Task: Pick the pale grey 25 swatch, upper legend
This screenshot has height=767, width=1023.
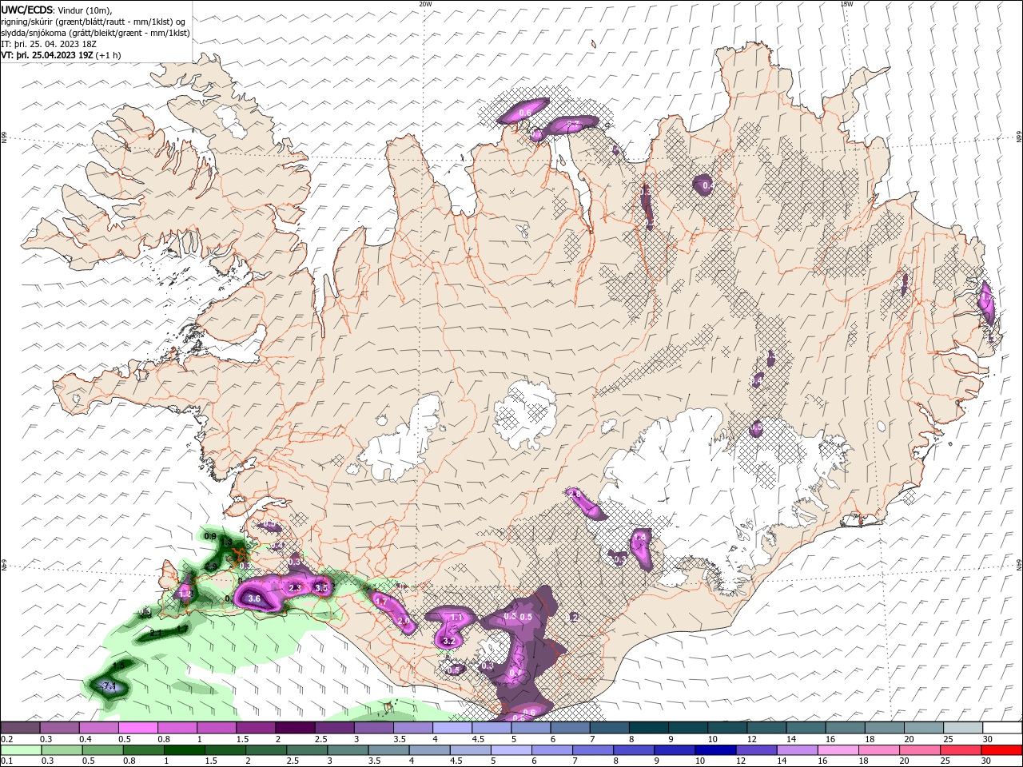Action: click(x=962, y=728)
